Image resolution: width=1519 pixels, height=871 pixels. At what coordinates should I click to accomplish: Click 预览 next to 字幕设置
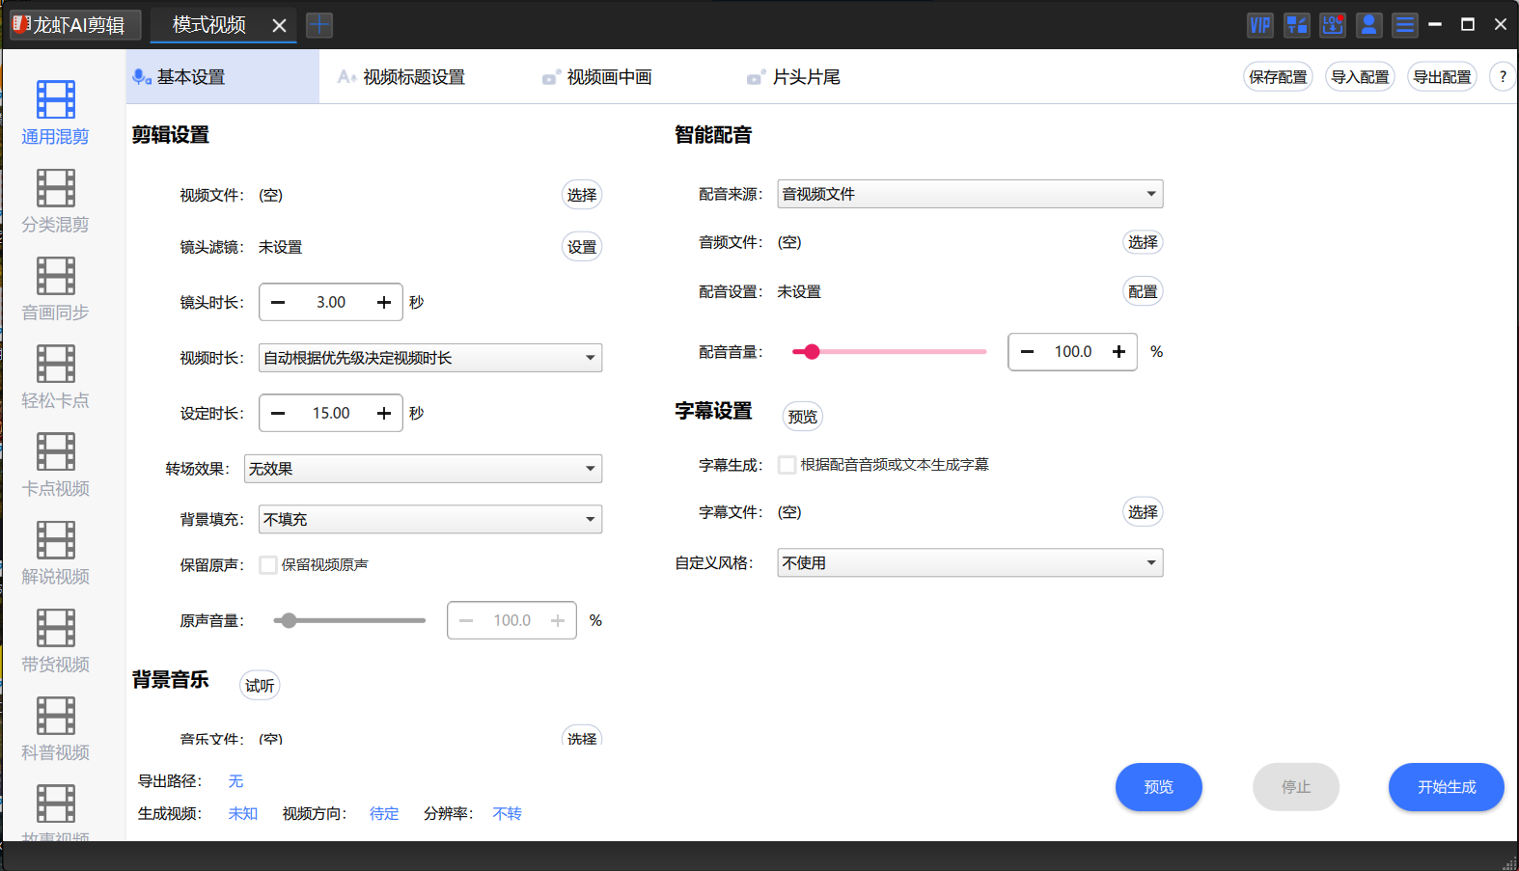pyautogui.click(x=802, y=417)
